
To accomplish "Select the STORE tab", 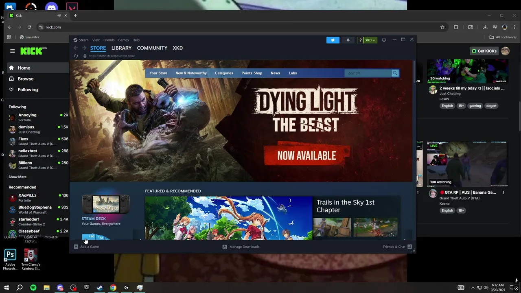I will click(98, 48).
